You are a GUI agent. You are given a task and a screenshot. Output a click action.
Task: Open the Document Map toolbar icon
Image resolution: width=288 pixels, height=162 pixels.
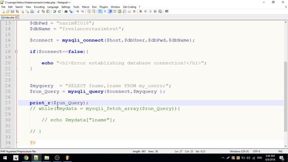[x=120, y=11]
